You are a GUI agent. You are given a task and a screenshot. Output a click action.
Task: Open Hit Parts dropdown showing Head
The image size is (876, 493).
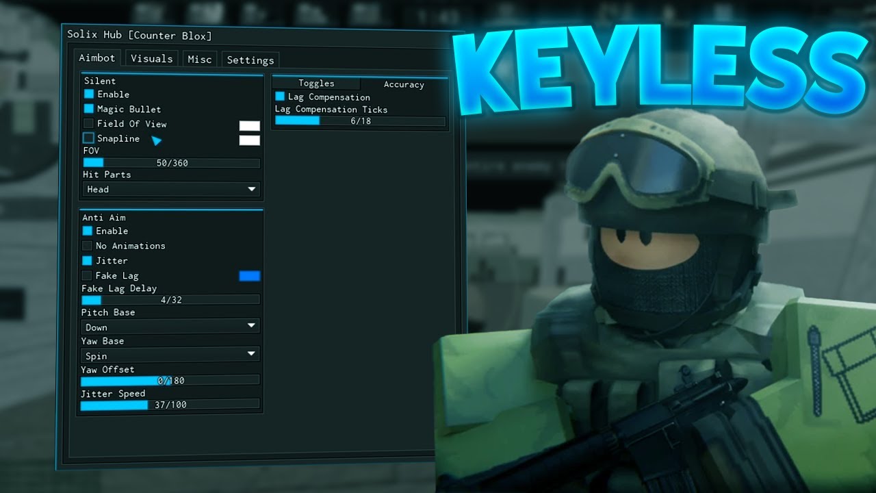tap(171, 189)
